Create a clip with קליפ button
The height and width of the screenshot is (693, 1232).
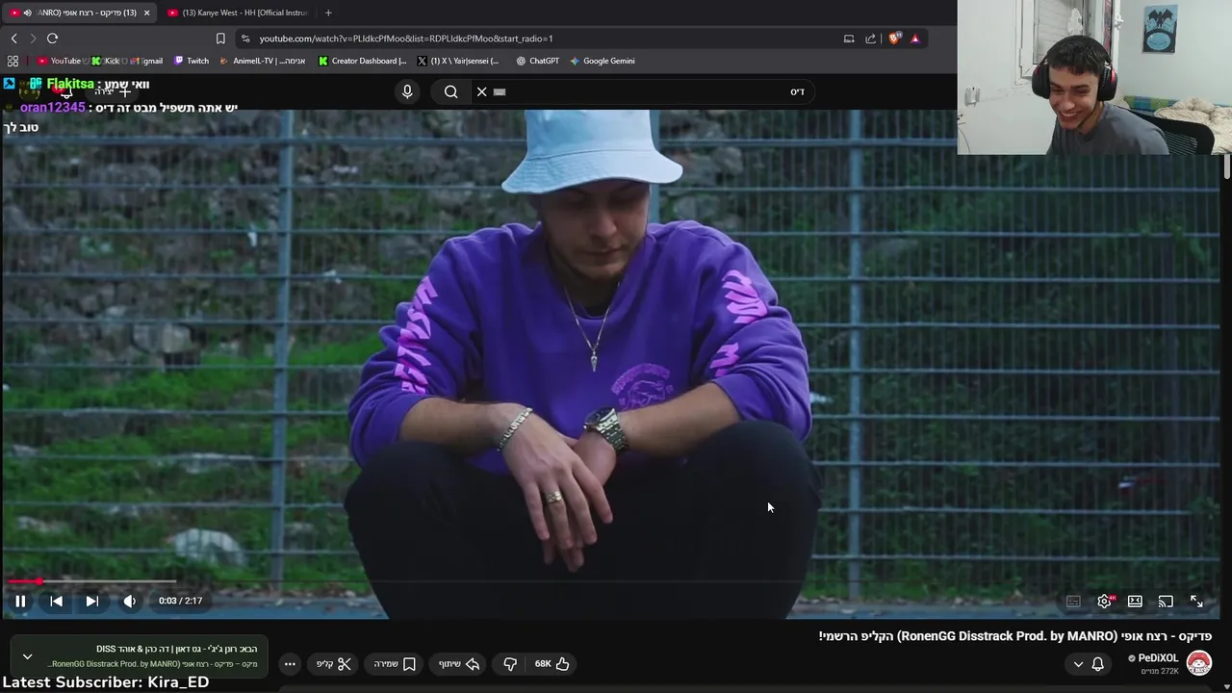[334, 663]
